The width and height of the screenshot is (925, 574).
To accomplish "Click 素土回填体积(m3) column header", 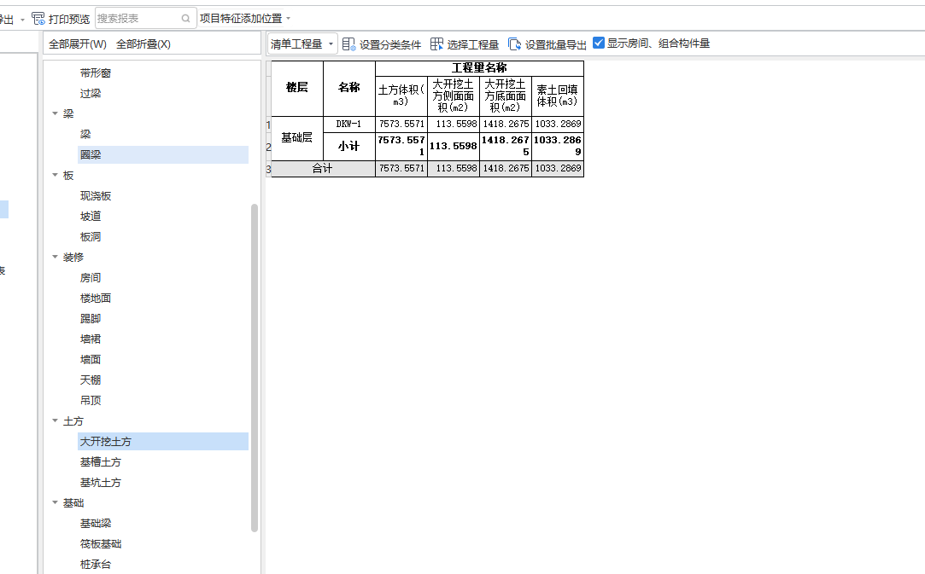I will 558,96.
